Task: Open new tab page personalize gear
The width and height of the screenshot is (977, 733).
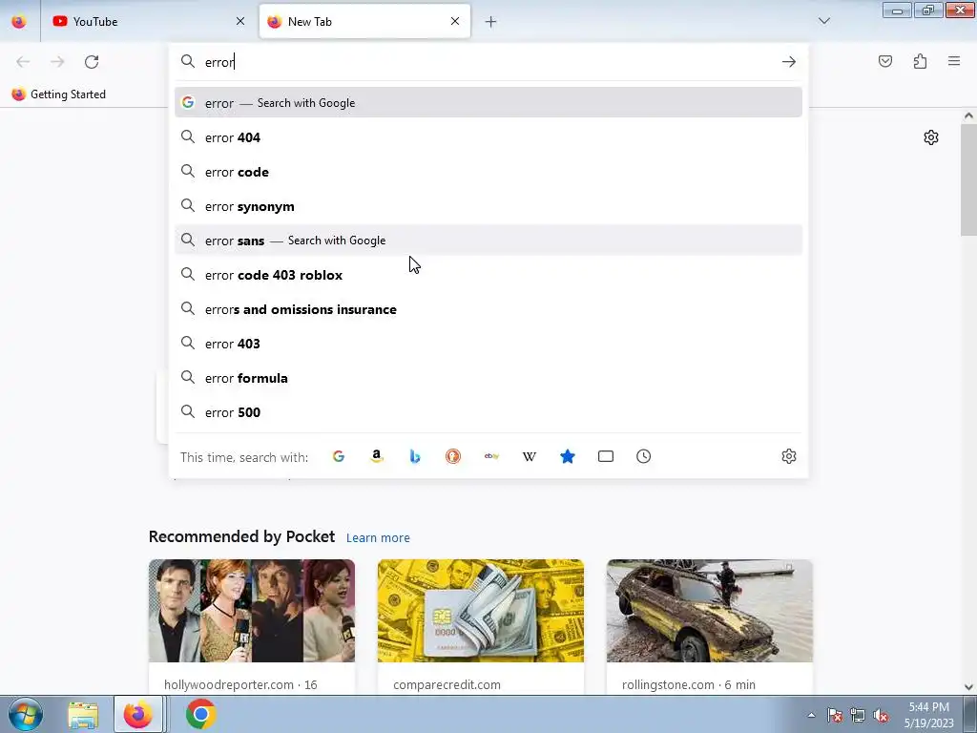Action: pyautogui.click(x=931, y=137)
